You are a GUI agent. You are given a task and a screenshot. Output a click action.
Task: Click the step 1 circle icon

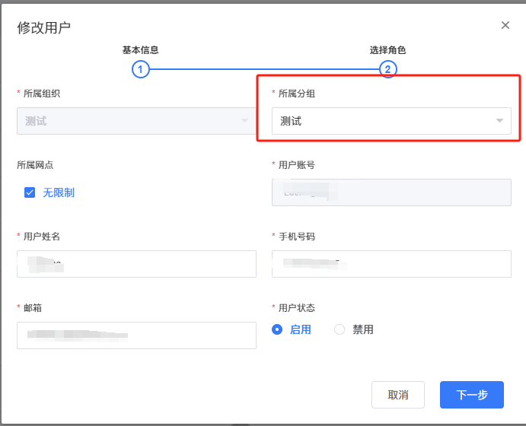[140, 70]
